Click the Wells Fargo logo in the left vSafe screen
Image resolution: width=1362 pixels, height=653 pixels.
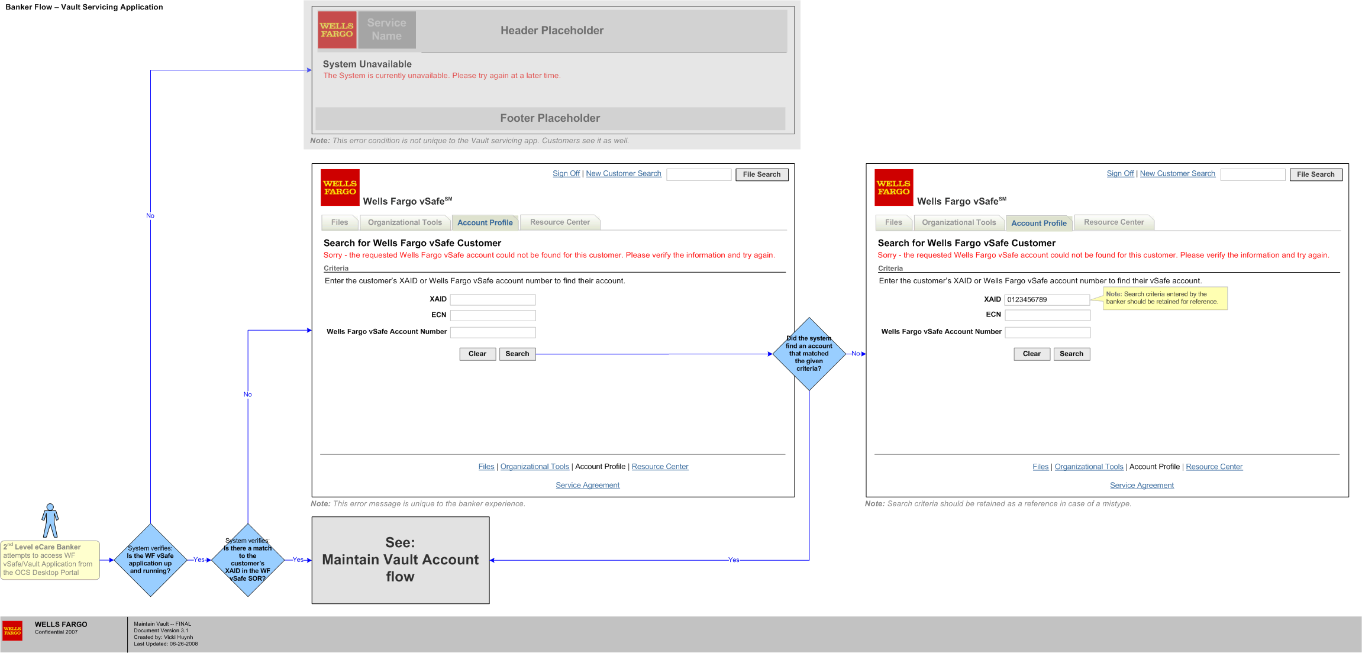[x=340, y=188]
